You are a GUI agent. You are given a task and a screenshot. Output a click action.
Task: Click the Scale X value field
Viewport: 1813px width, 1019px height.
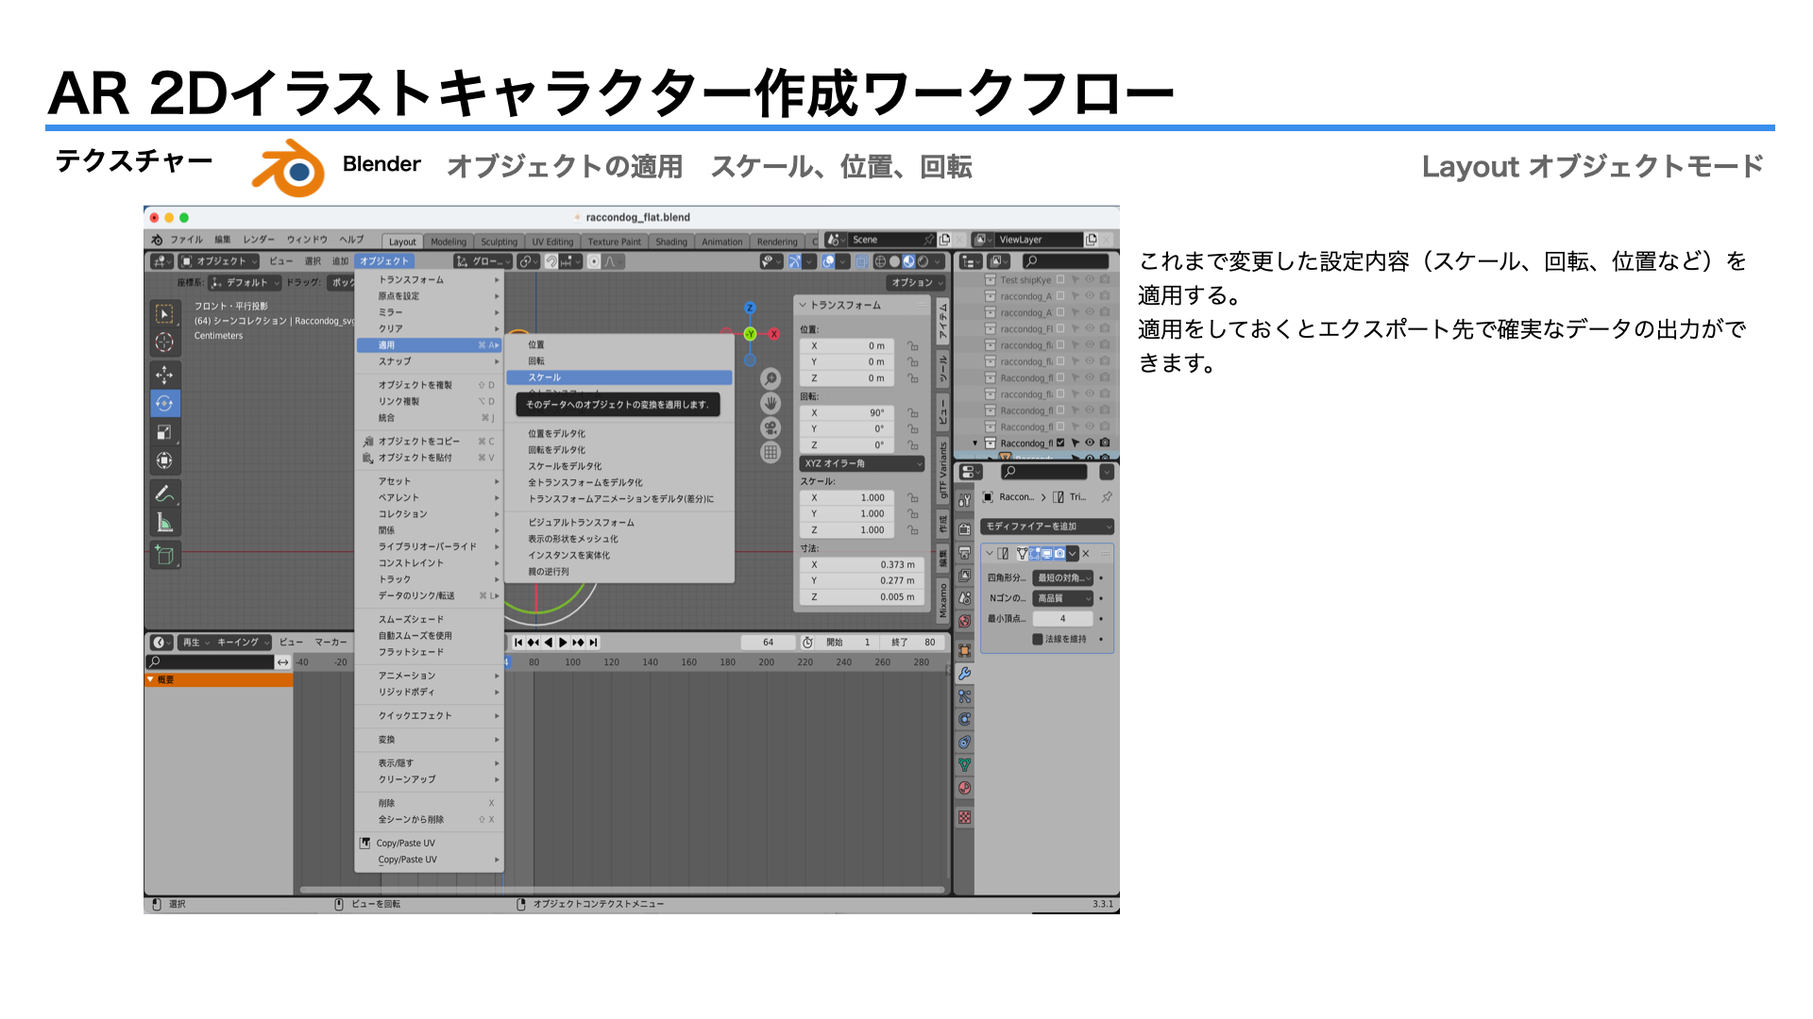[x=846, y=498]
